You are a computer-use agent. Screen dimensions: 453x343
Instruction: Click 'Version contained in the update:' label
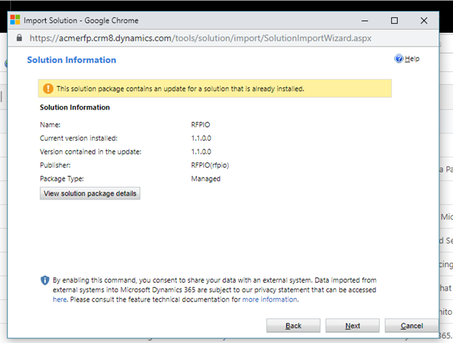pyautogui.click(x=91, y=152)
